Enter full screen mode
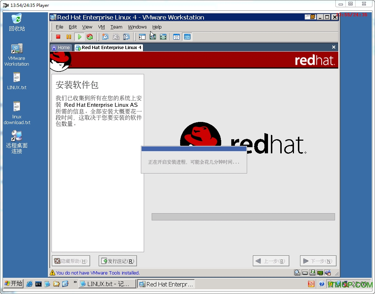Screen dimensions: 375x294 tap(163, 37)
